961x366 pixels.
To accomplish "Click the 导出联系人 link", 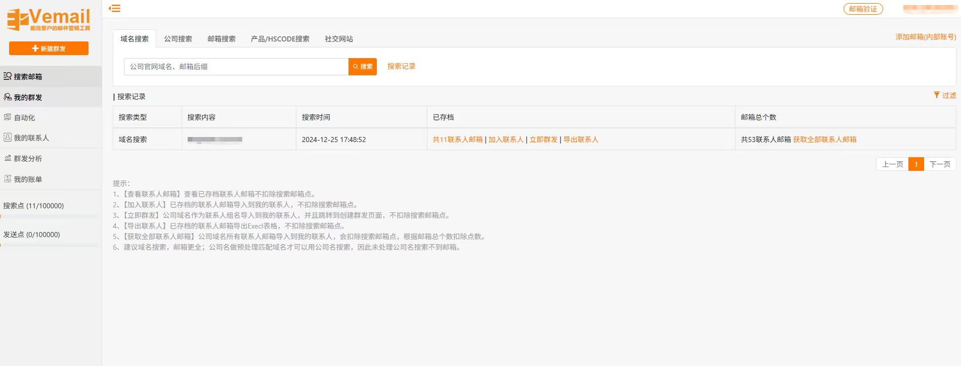I will (581, 140).
